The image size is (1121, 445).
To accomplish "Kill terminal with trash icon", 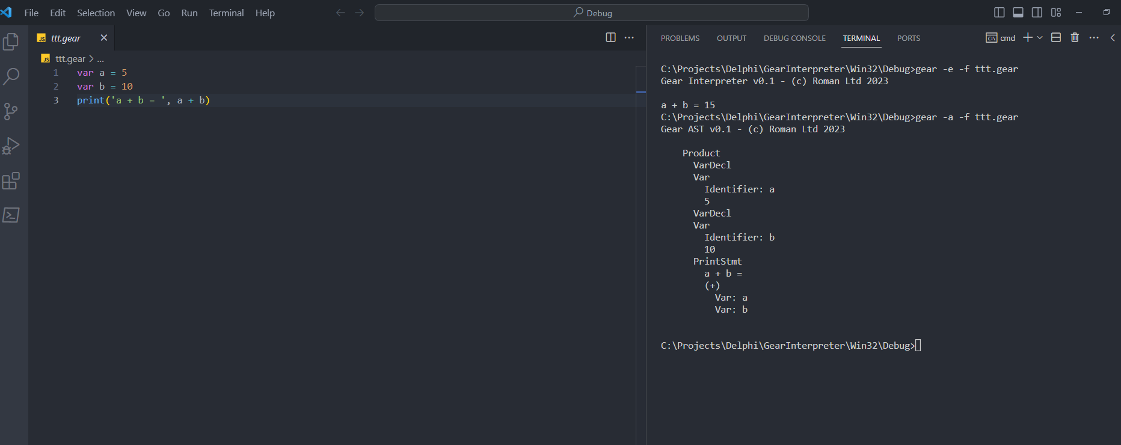I will pos(1075,38).
